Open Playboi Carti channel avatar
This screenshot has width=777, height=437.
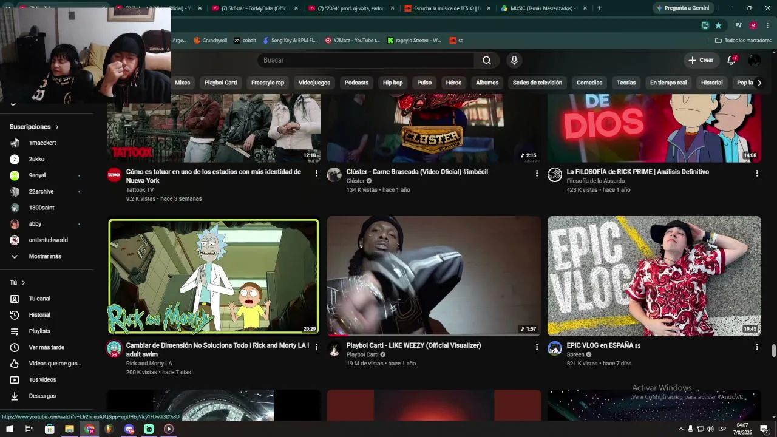(x=334, y=349)
